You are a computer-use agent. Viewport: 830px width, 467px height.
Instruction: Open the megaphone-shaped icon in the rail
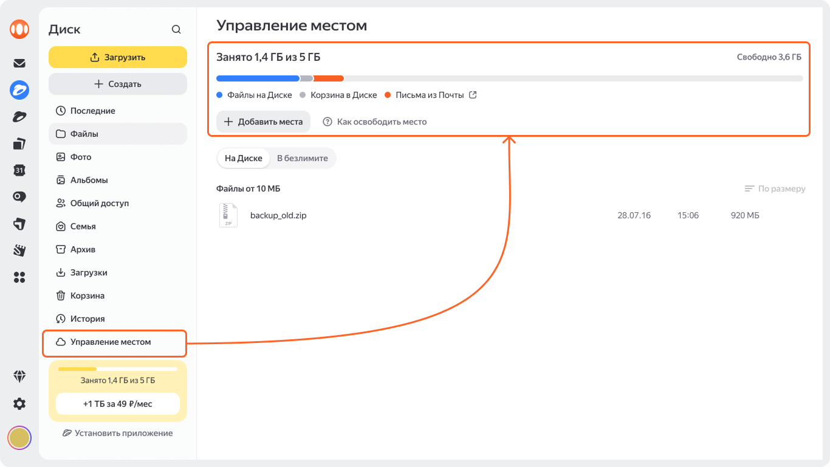coord(19,224)
